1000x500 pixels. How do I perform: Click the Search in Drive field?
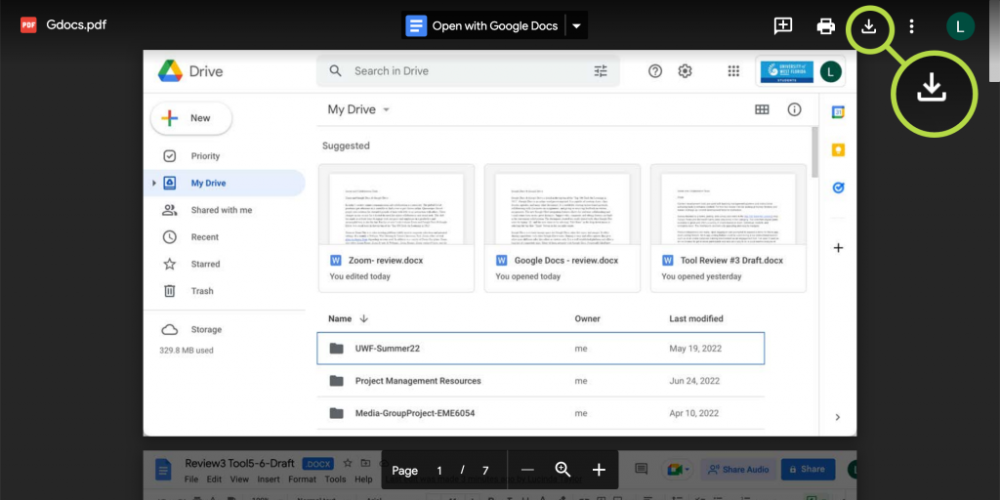coord(468,70)
